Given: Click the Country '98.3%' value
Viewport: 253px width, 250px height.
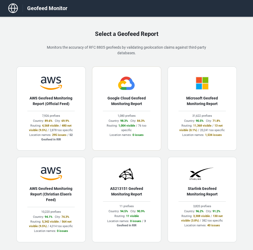Looking at the screenshot, I should coord(124,121).
